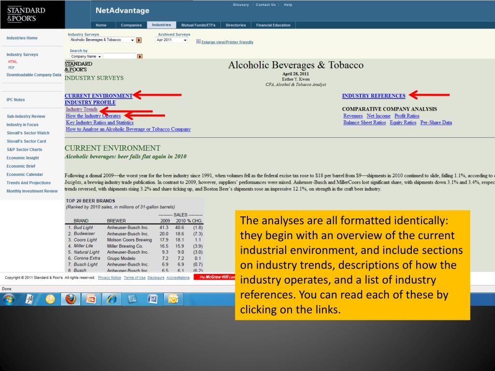Click the Help link
Viewport: 495px width, 371px height.
288,5
